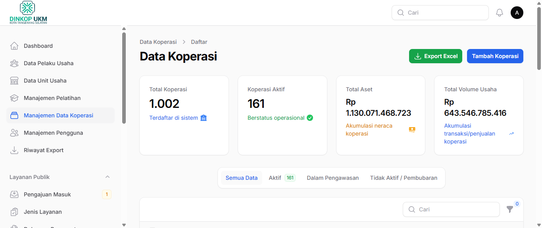The width and height of the screenshot is (542, 228).
Task: Click the page scrollbar thumb
Action: click(x=539, y=38)
